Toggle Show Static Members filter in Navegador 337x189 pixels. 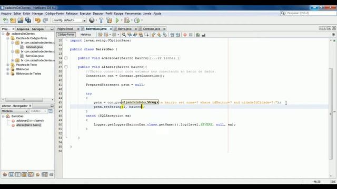point(18,174)
